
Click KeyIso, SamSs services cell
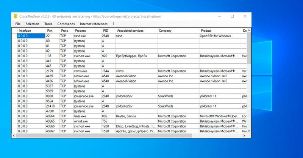coord(136,116)
